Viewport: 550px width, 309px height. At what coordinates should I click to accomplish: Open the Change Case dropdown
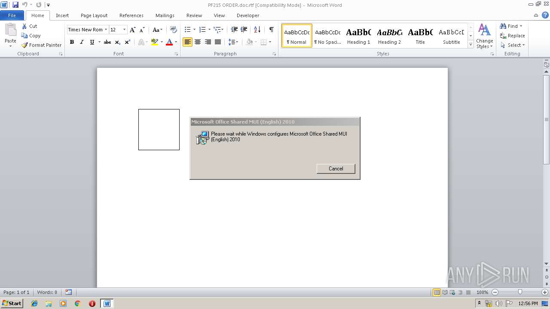[157, 30]
